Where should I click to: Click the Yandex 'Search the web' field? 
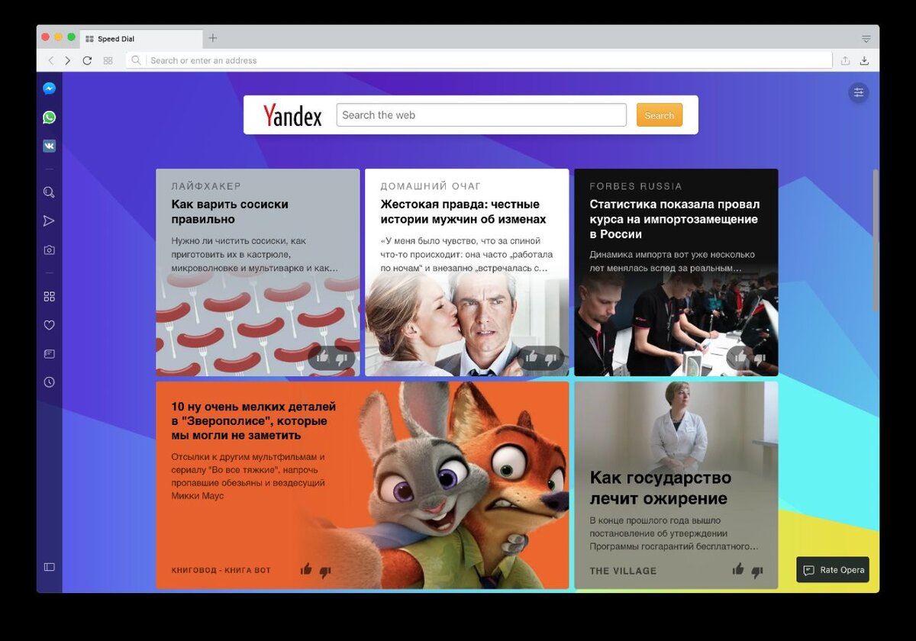[x=481, y=115]
